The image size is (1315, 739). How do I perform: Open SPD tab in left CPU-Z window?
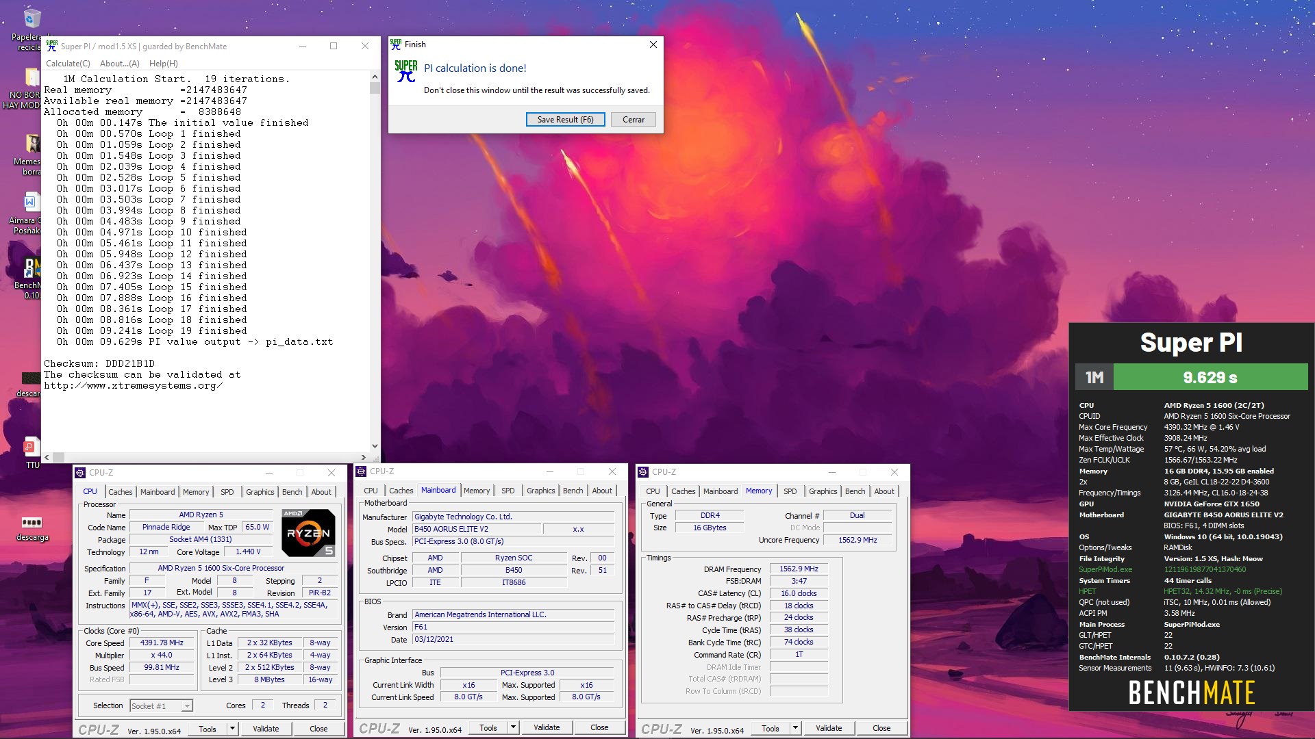(227, 492)
